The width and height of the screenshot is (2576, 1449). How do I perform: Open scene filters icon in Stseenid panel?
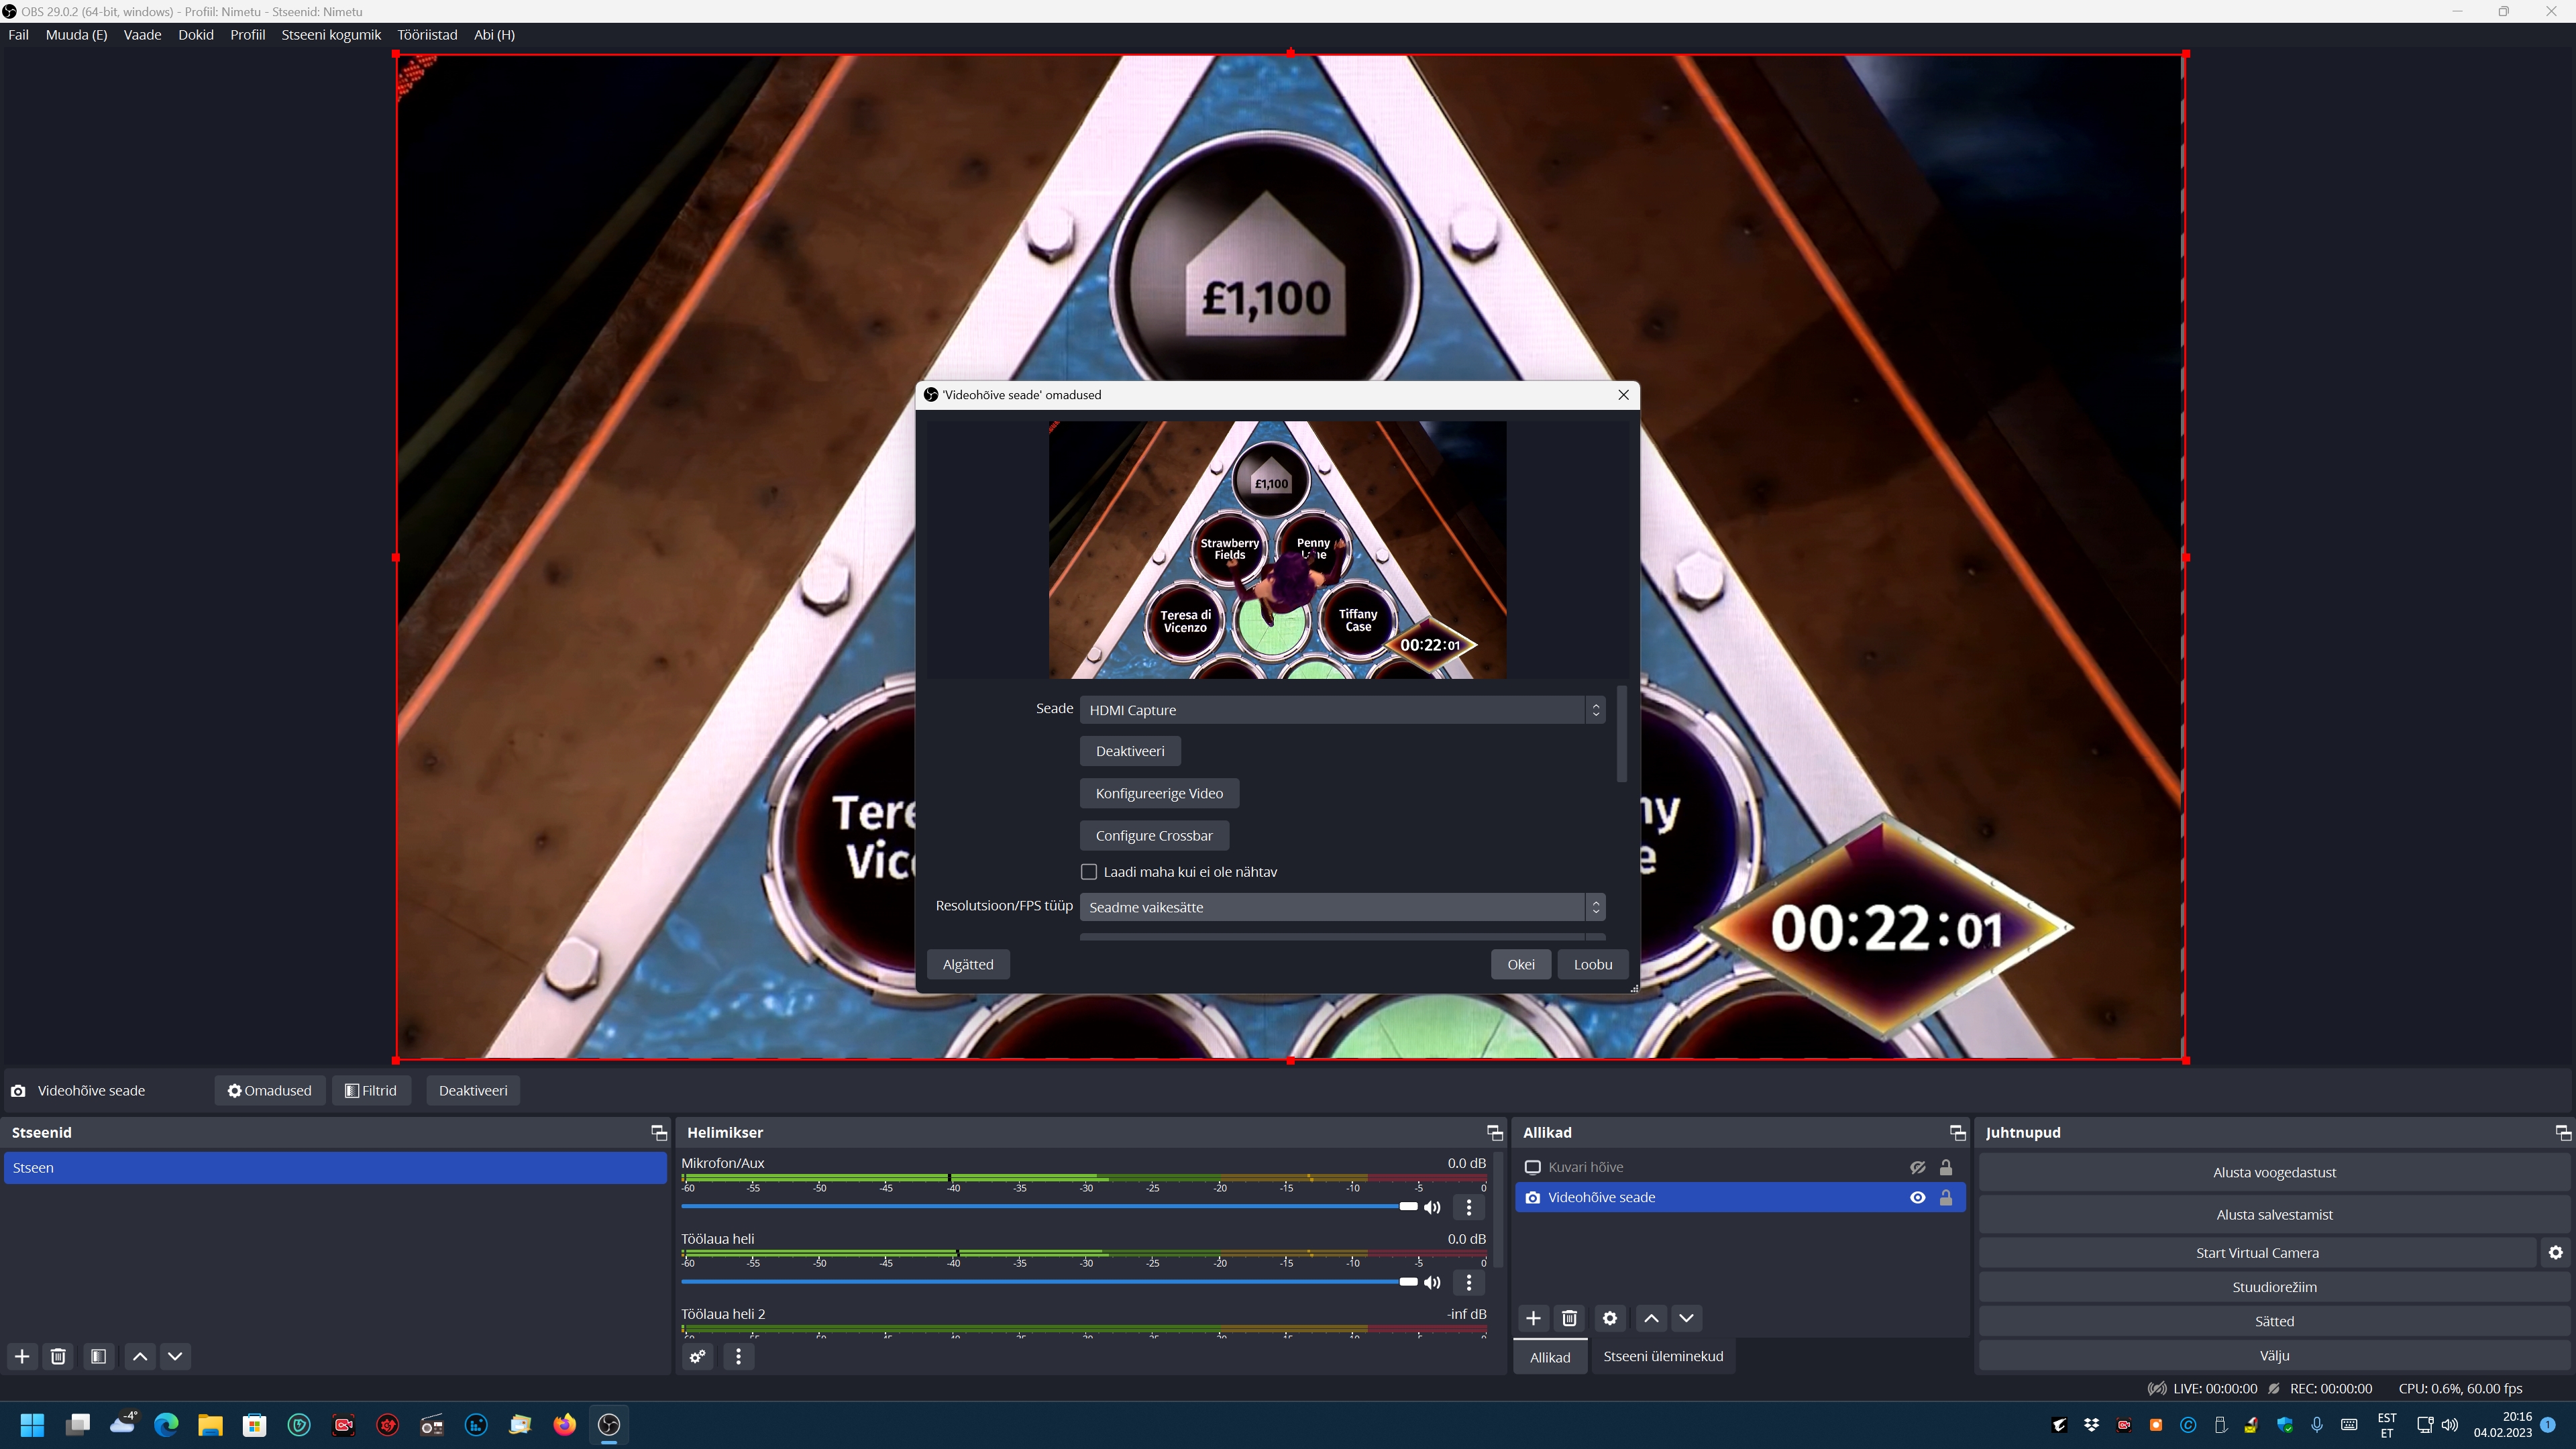(x=98, y=1356)
